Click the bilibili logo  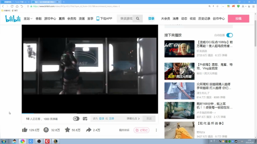(x=13, y=19)
